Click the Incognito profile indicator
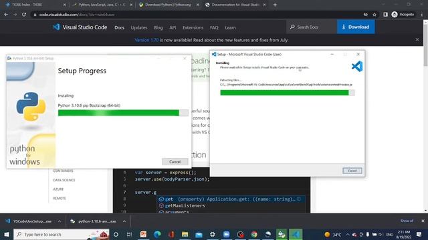 [403, 15]
